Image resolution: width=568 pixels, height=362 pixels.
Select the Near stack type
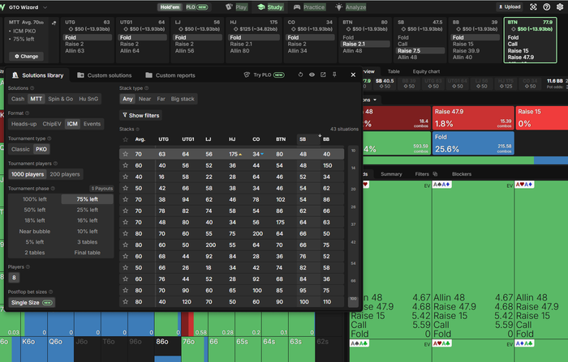tap(144, 99)
